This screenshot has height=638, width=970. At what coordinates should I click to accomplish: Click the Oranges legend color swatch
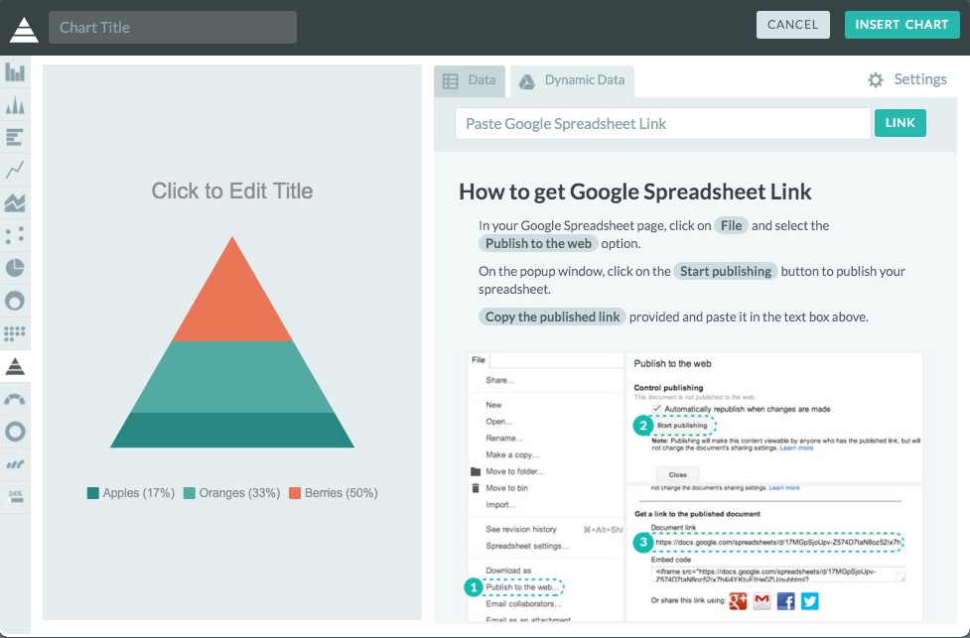point(190,493)
